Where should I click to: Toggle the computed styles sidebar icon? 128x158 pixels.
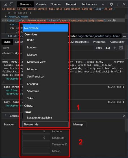121,48
